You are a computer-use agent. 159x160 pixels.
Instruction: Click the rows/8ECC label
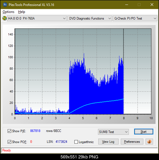click(x=53, y=131)
